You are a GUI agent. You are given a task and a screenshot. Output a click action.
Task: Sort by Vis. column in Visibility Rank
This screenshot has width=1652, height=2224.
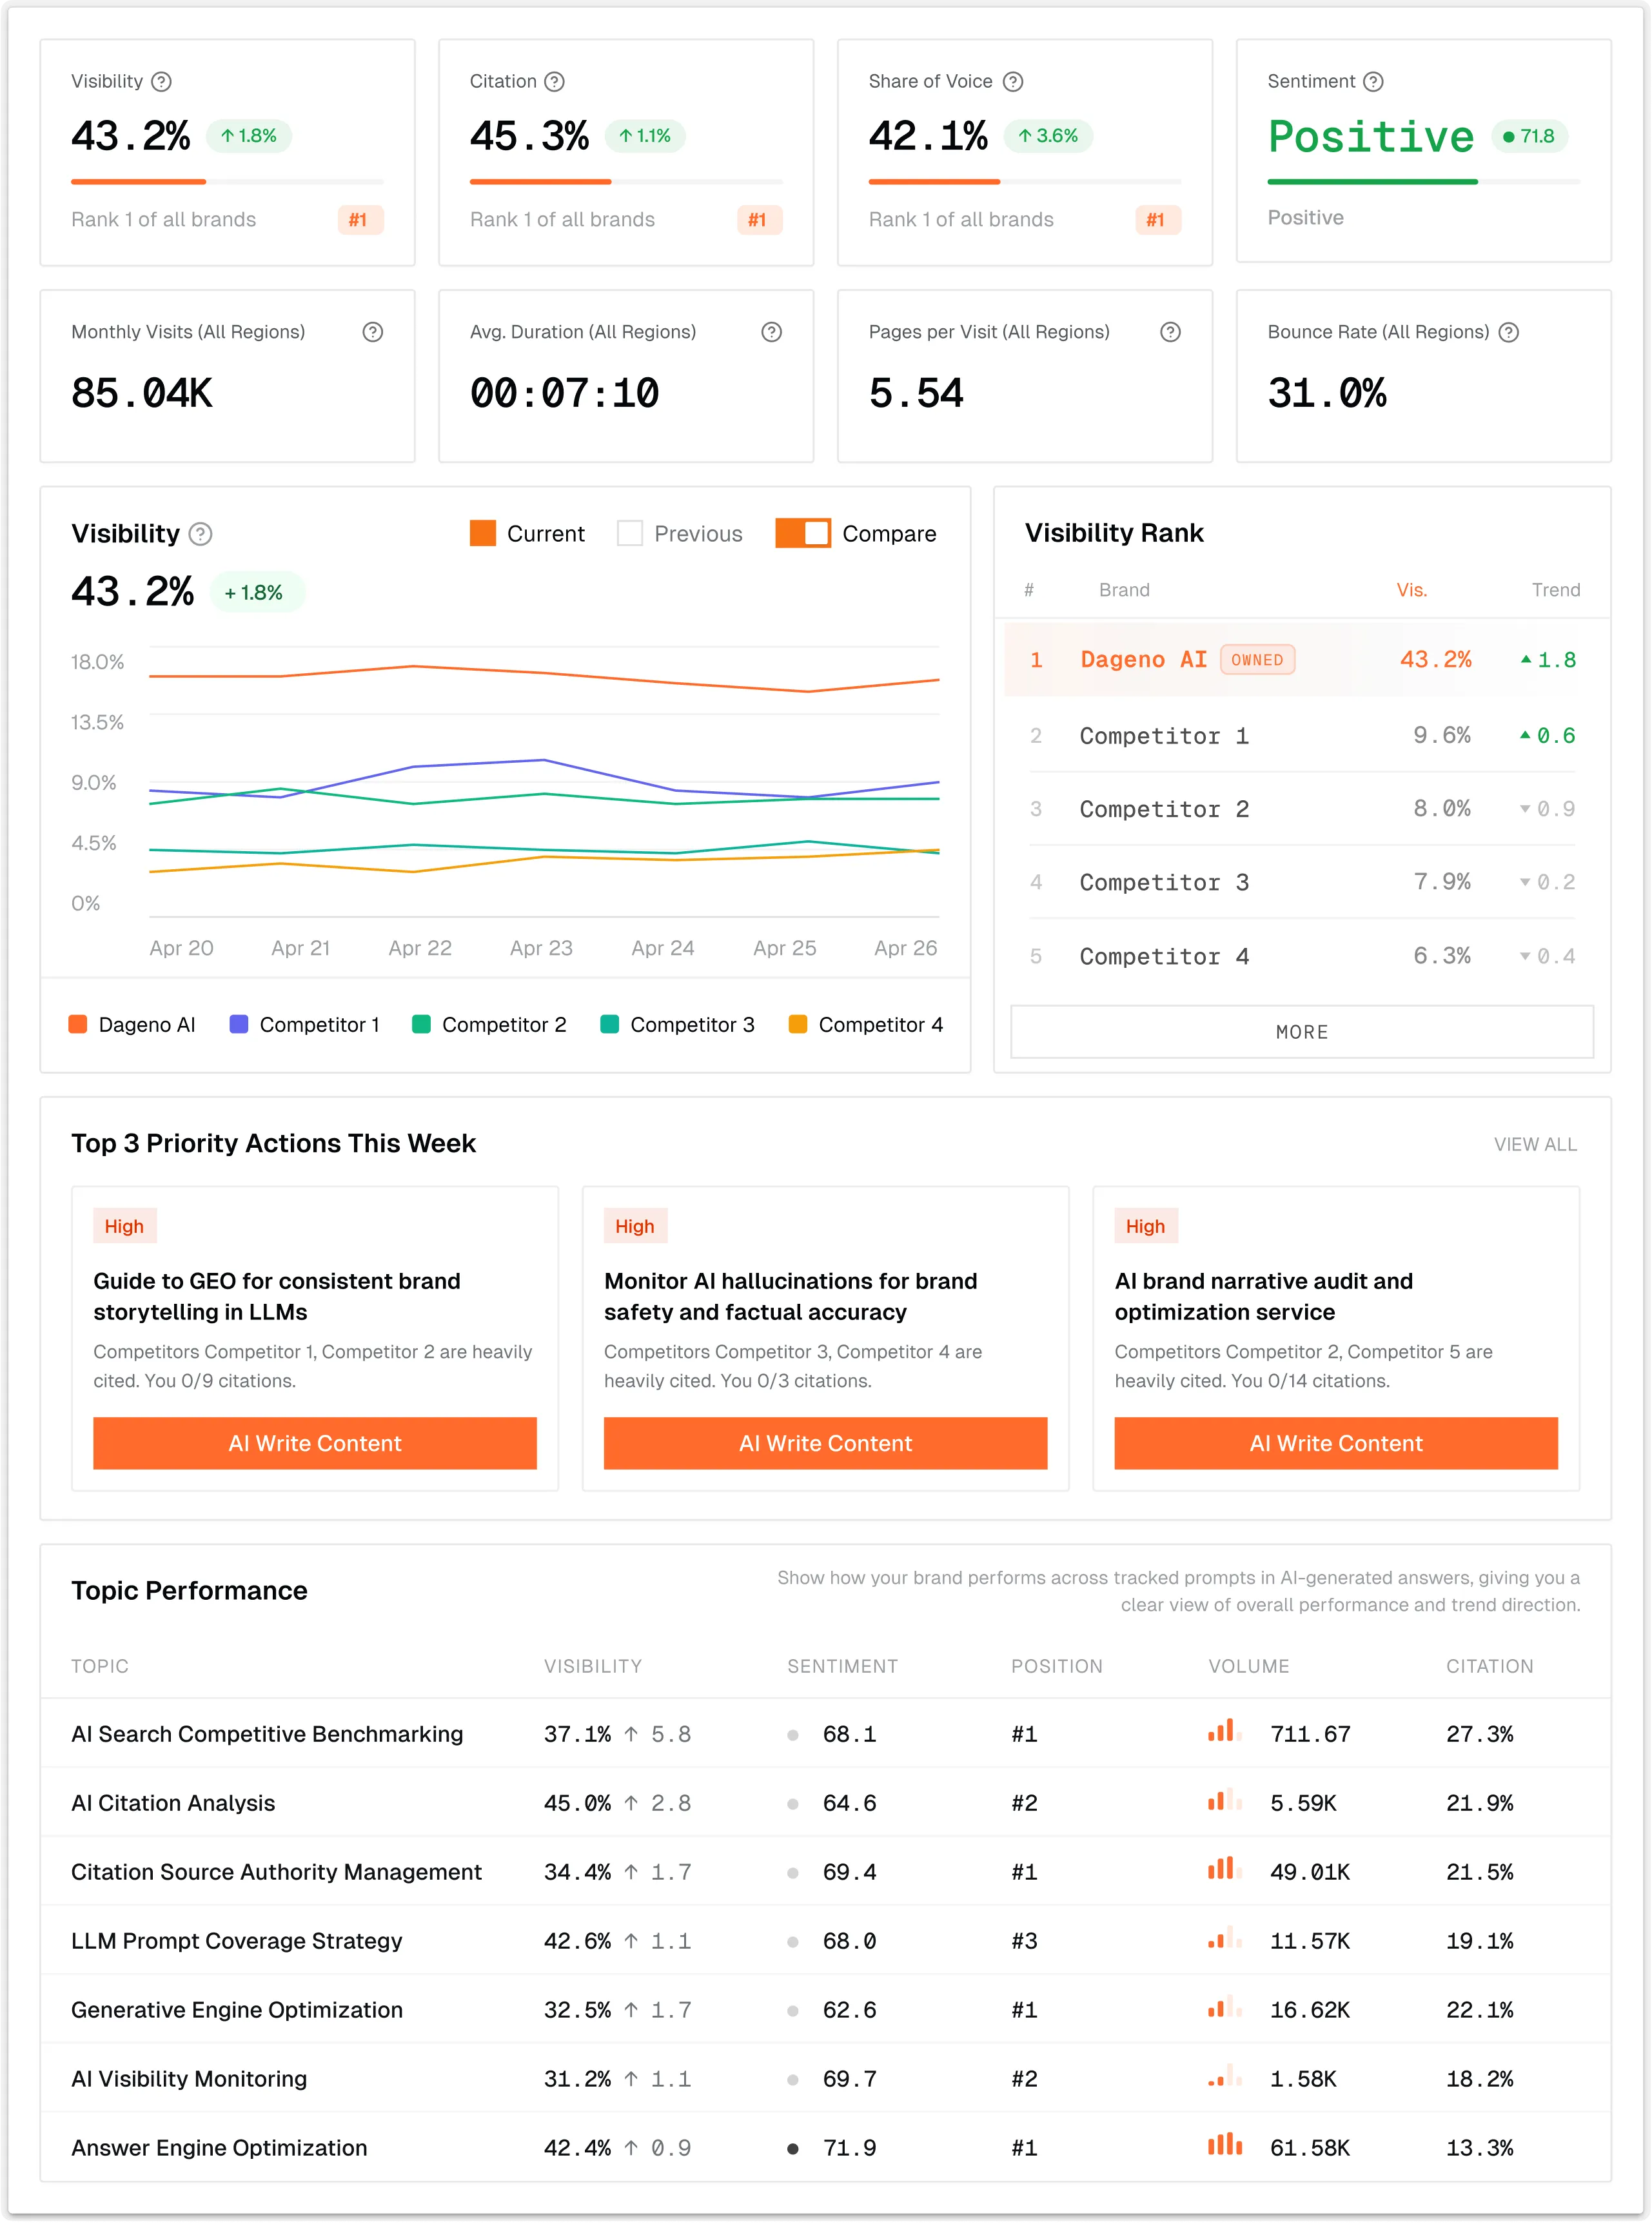(1412, 590)
